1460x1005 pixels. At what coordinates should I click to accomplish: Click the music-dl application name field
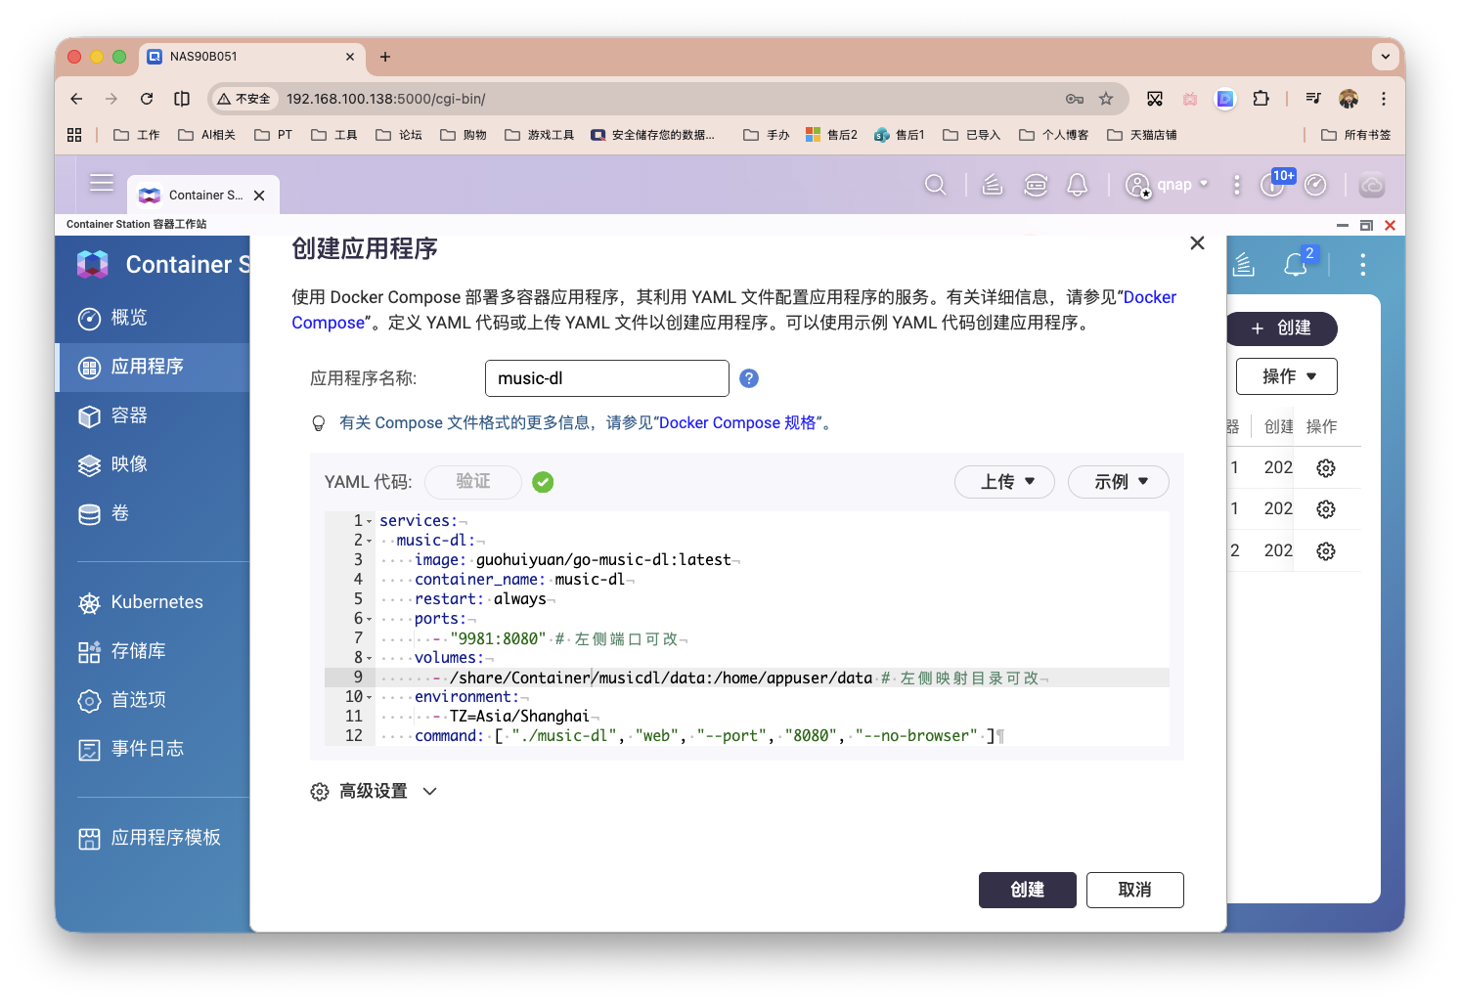coord(606,377)
